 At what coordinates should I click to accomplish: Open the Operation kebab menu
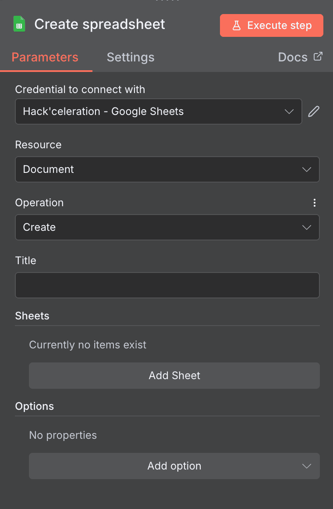click(x=315, y=203)
